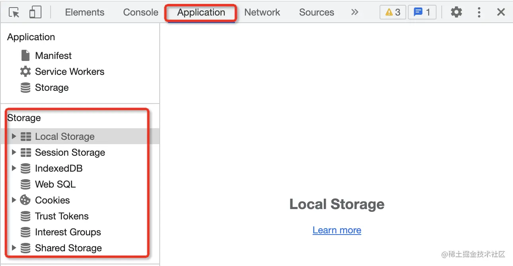This screenshot has width=513, height=266.
Task: Click the Interest Groups database icon
Action: (25, 232)
